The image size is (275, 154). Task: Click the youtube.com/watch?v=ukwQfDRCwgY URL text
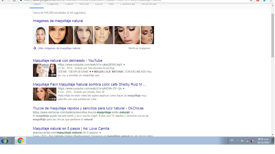pyautogui.click(x=90, y=65)
